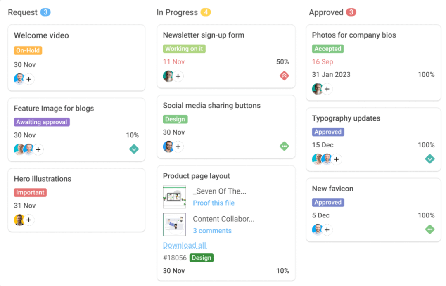Image resolution: width=446 pixels, height=286 pixels.
Task: Click the Download all link
Action: [184, 245]
